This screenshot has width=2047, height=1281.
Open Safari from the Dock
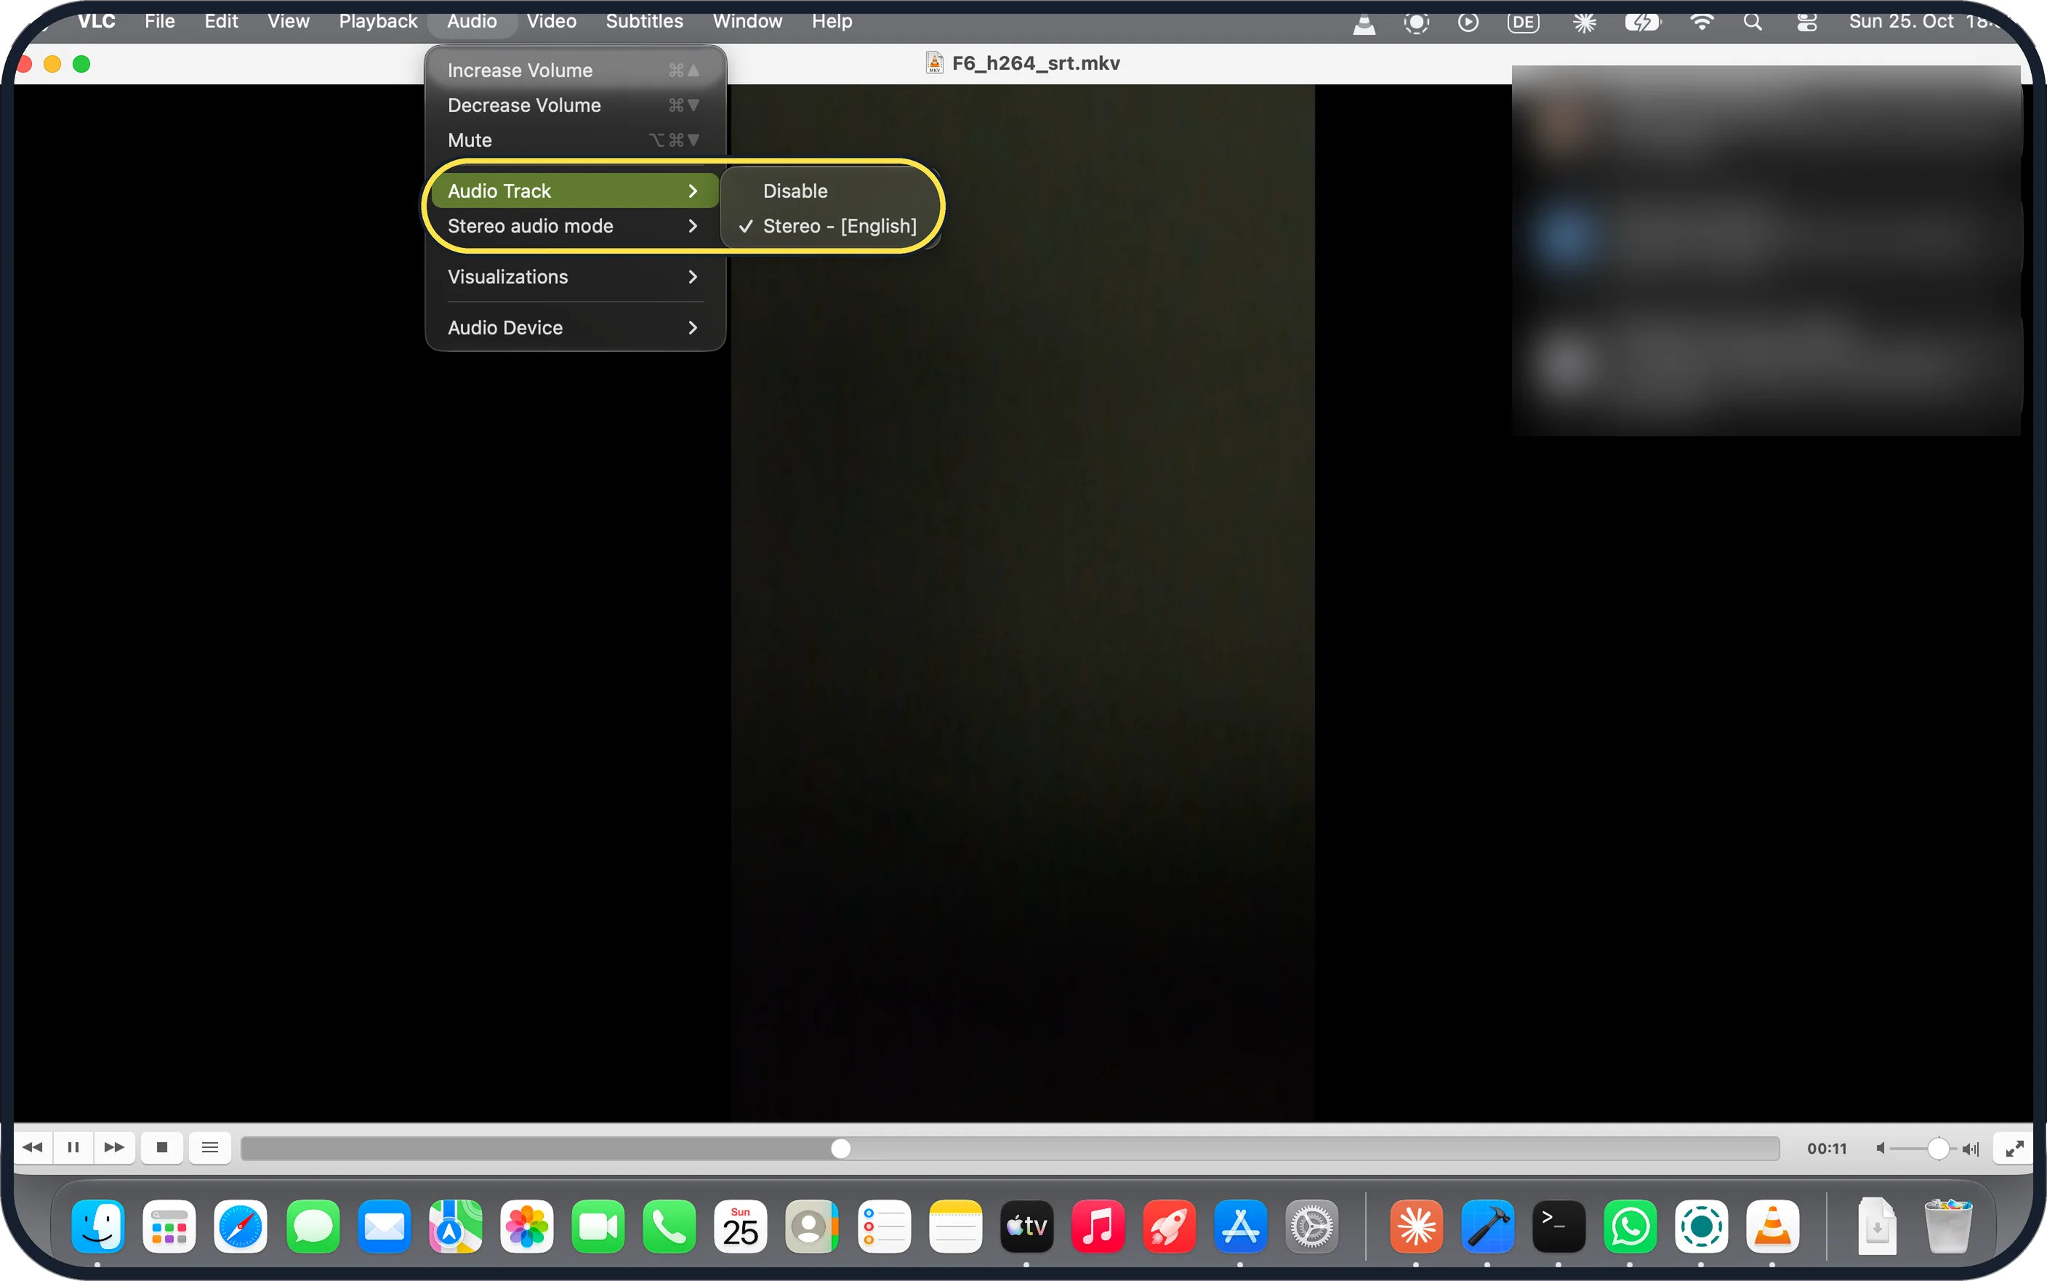coord(241,1226)
